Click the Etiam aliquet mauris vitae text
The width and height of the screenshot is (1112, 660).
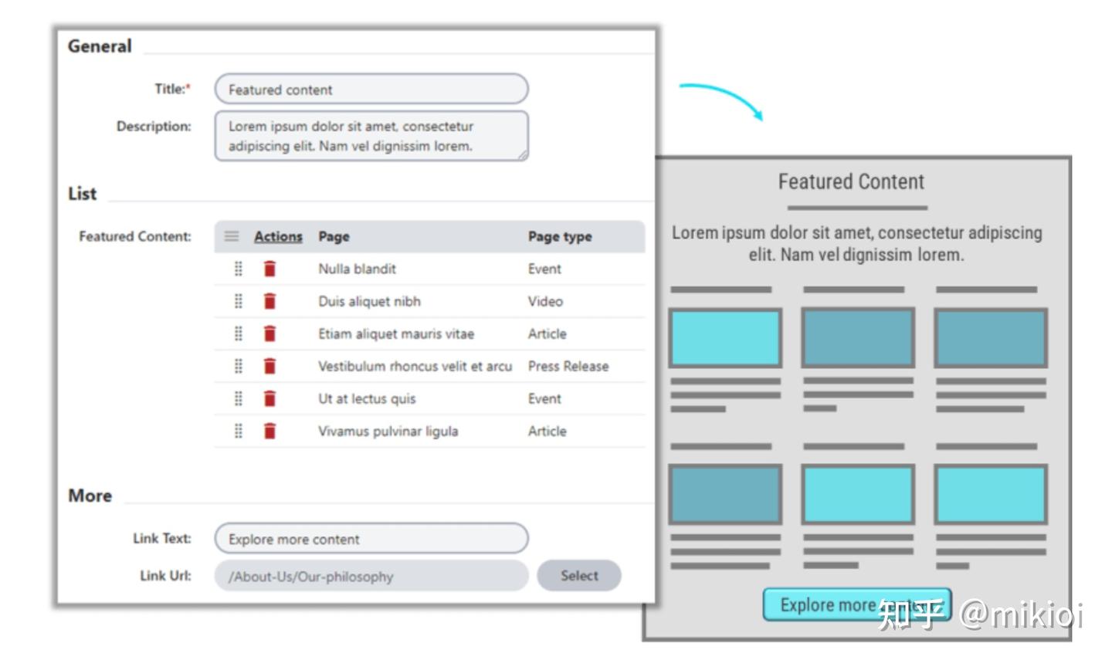[x=396, y=333]
